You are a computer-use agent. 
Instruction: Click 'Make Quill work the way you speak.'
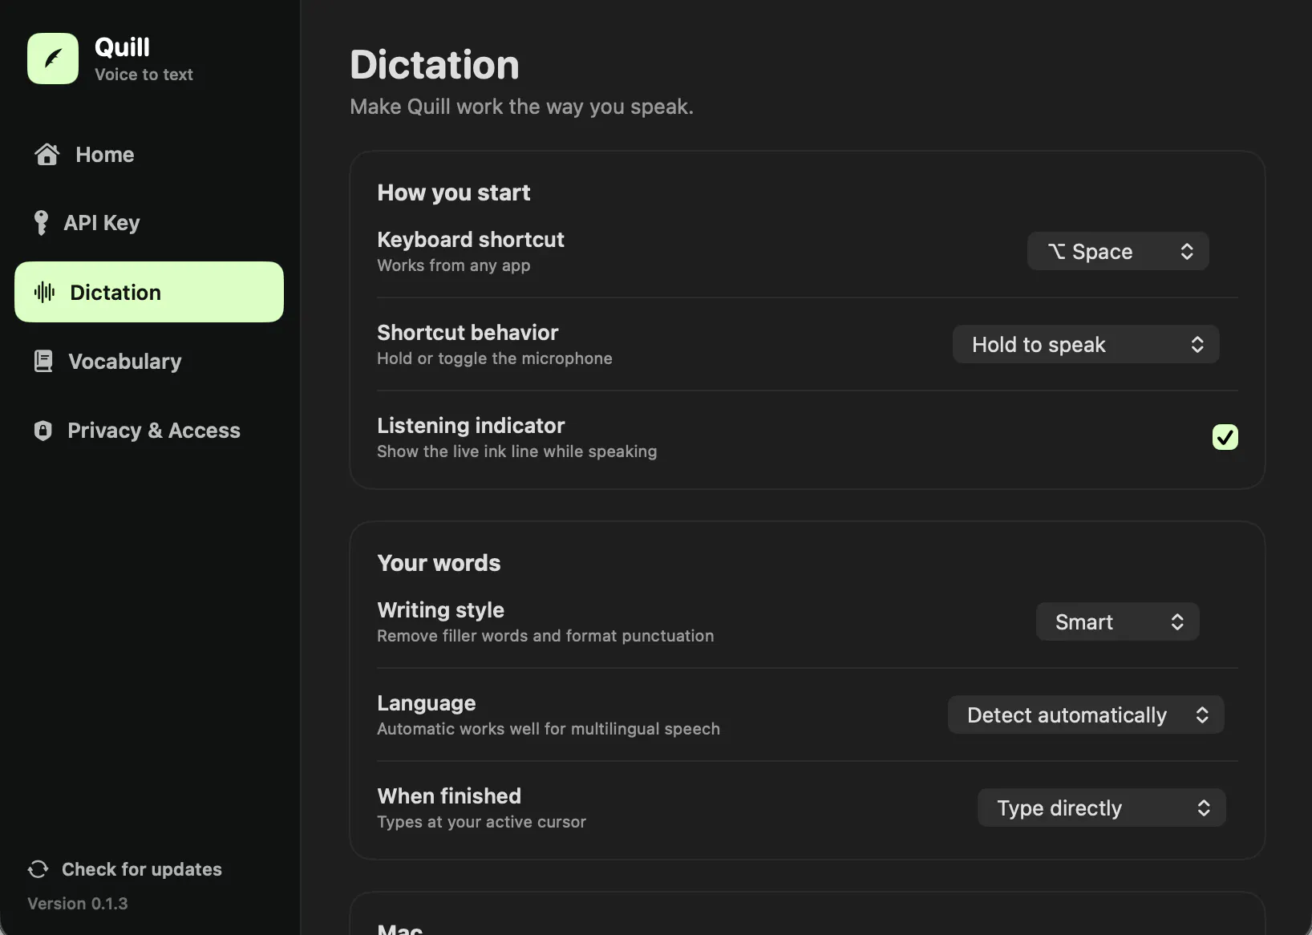[521, 107]
